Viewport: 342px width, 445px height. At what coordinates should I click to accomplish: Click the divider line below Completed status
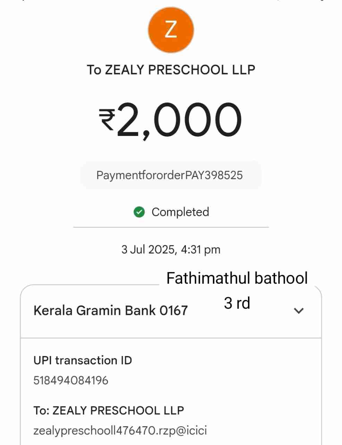[x=171, y=227]
